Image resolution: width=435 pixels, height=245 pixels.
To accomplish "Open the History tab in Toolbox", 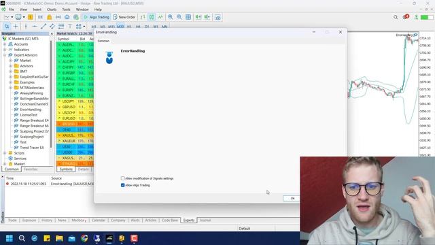I will pos(47,220).
